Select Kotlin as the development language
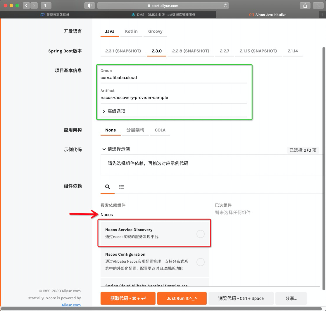The width and height of the screenshot is (326, 311). pyautogui.click(x=131, y=31)
